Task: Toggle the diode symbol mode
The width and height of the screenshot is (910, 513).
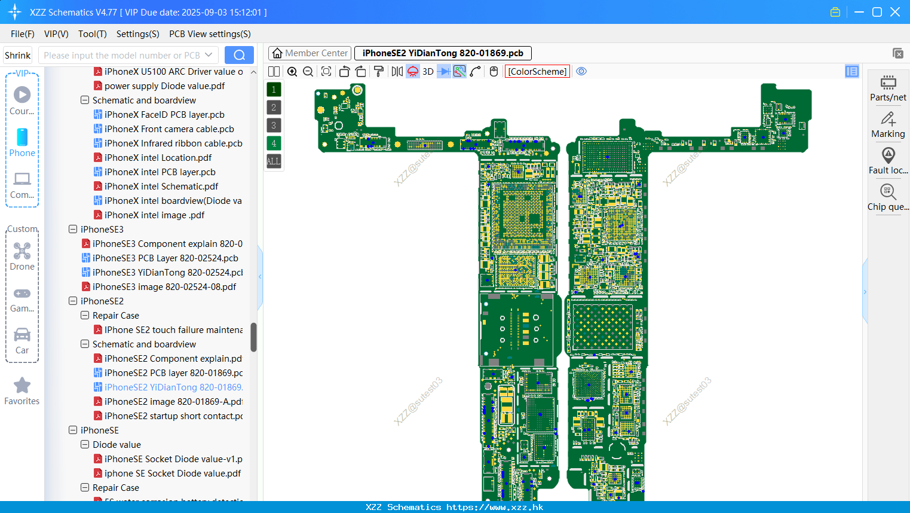Action: tap(444, 72)
